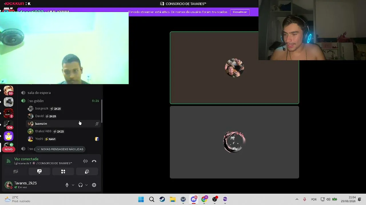Click the game activity icon beside Yoshi
The width and height of the screenshot is (366, 205).
coord(97,139)
